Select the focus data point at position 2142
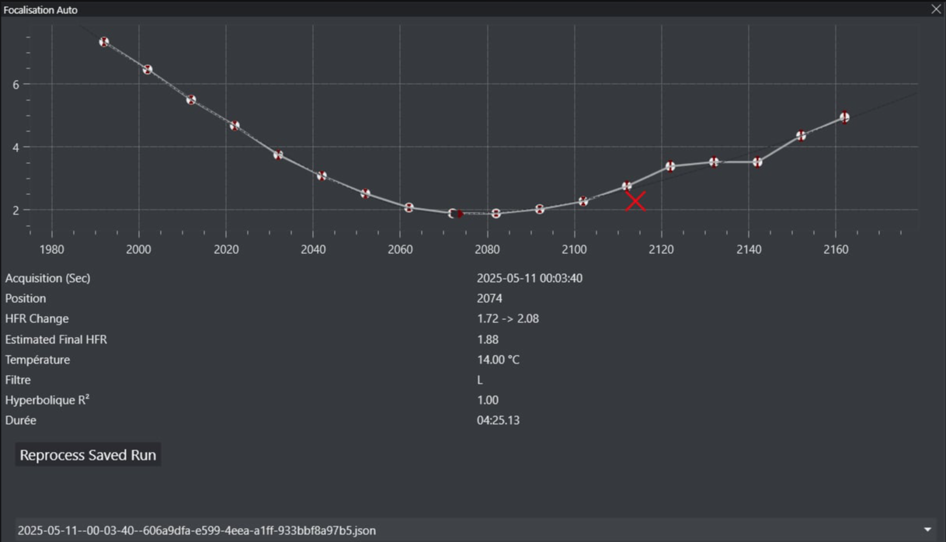Image resolution: width=946 pixels, height=542 pixels. click(x=757, y=162)
